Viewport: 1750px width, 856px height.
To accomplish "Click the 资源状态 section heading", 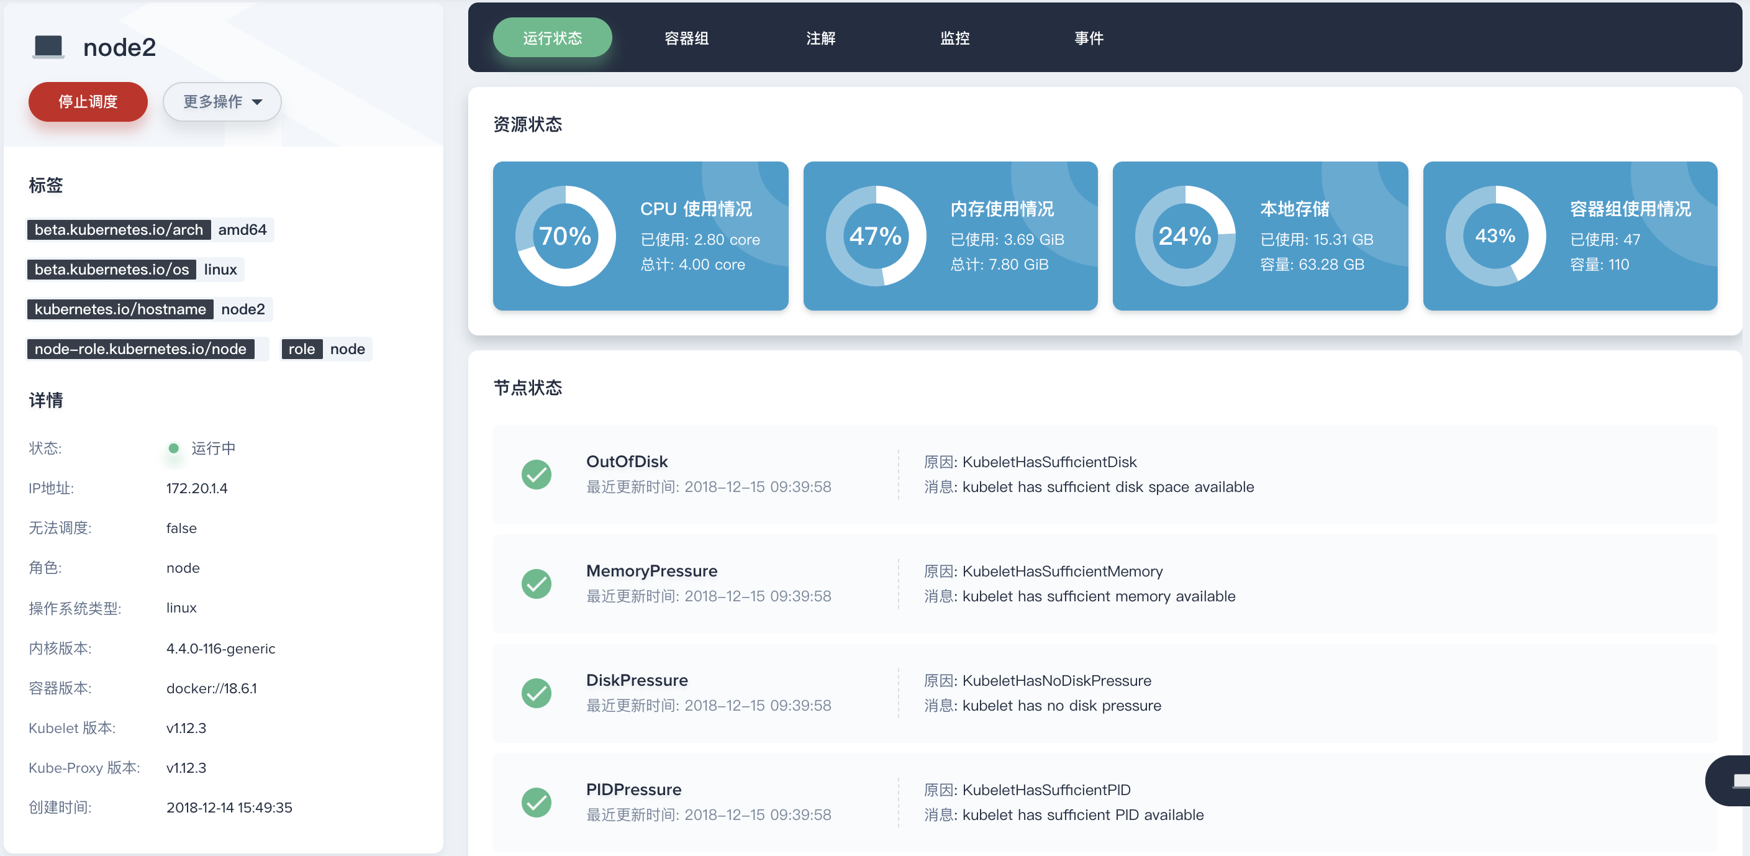I will pyautogui.click(x=528, y=124).
